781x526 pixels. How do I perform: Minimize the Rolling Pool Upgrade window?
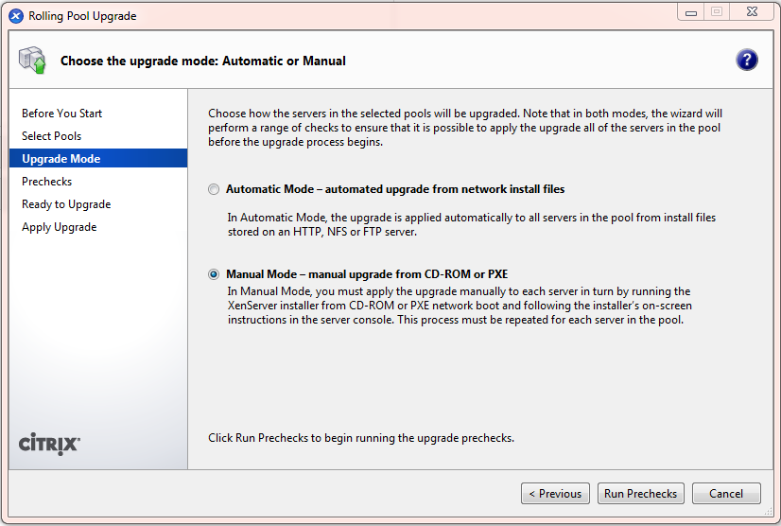691,11
